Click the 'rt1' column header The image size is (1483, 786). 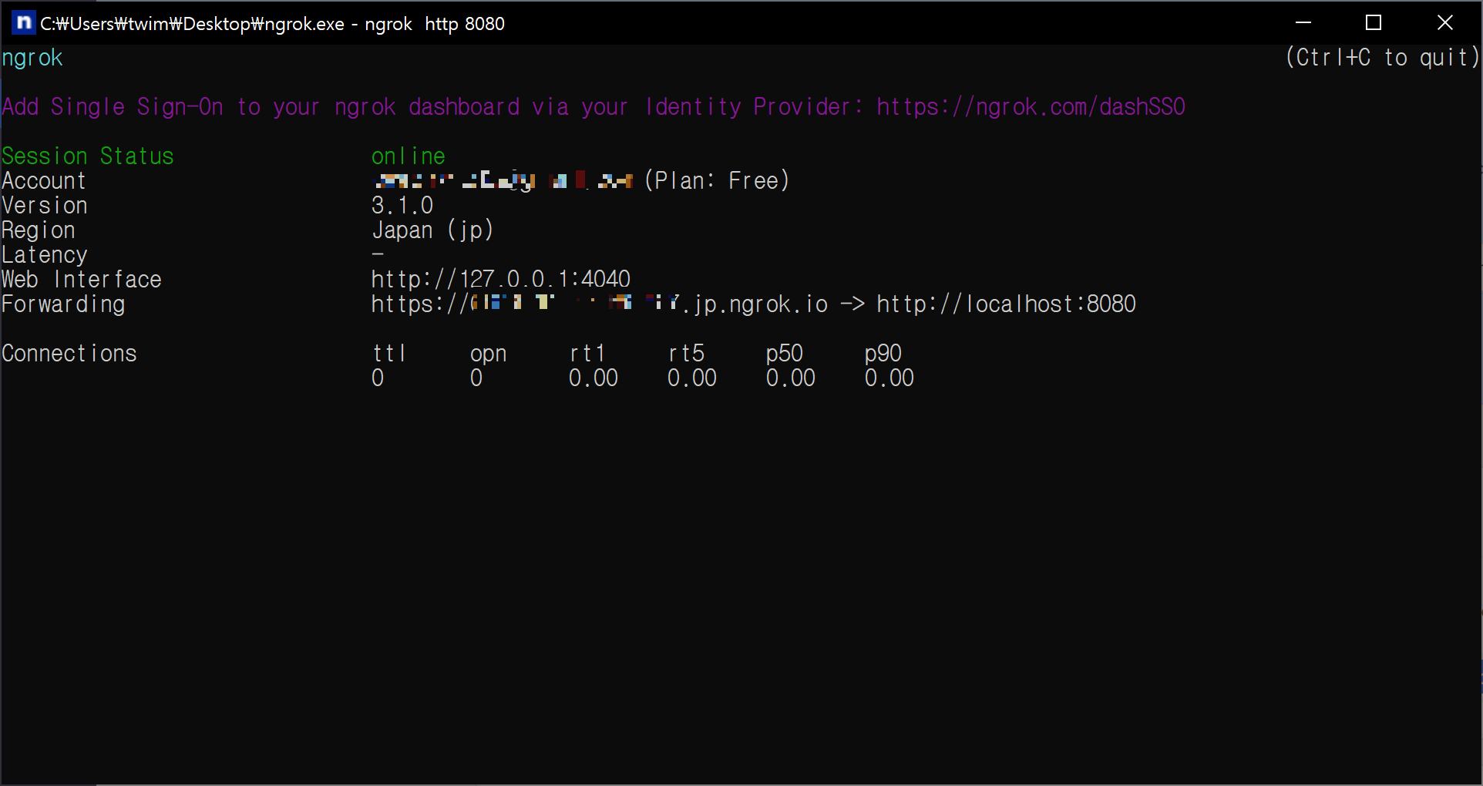tap(587, 354)
